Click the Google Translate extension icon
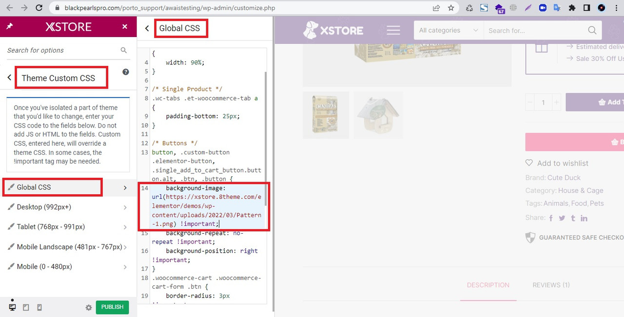 coord(557,8)
